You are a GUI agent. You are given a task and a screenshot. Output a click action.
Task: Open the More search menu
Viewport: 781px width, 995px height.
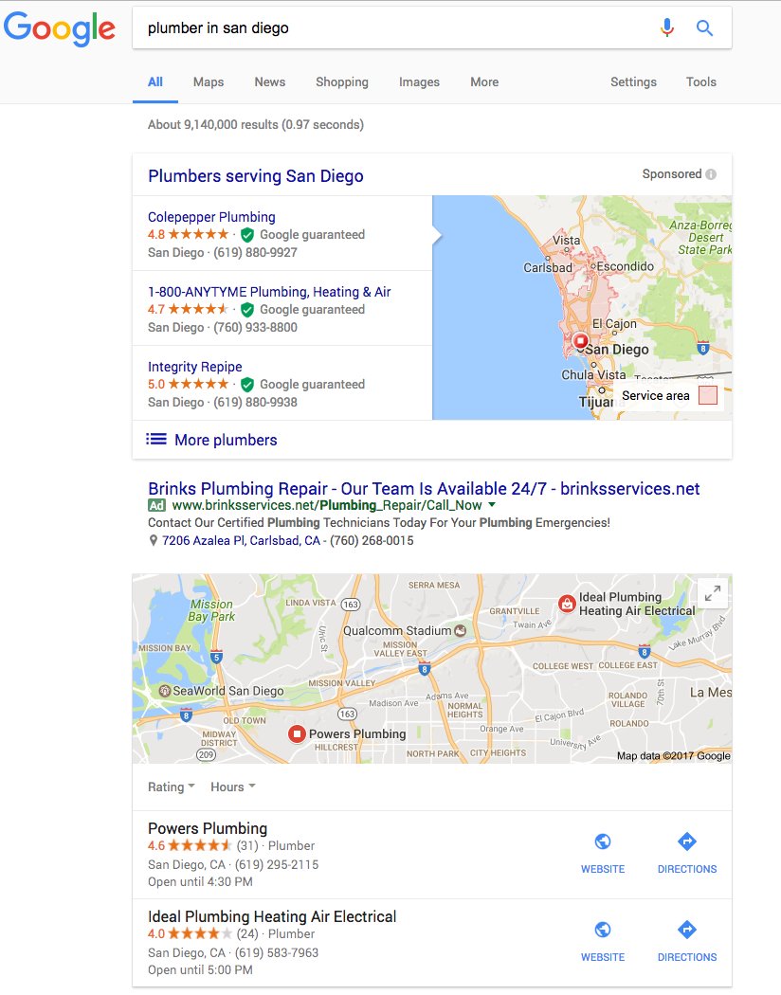[484, 81]
